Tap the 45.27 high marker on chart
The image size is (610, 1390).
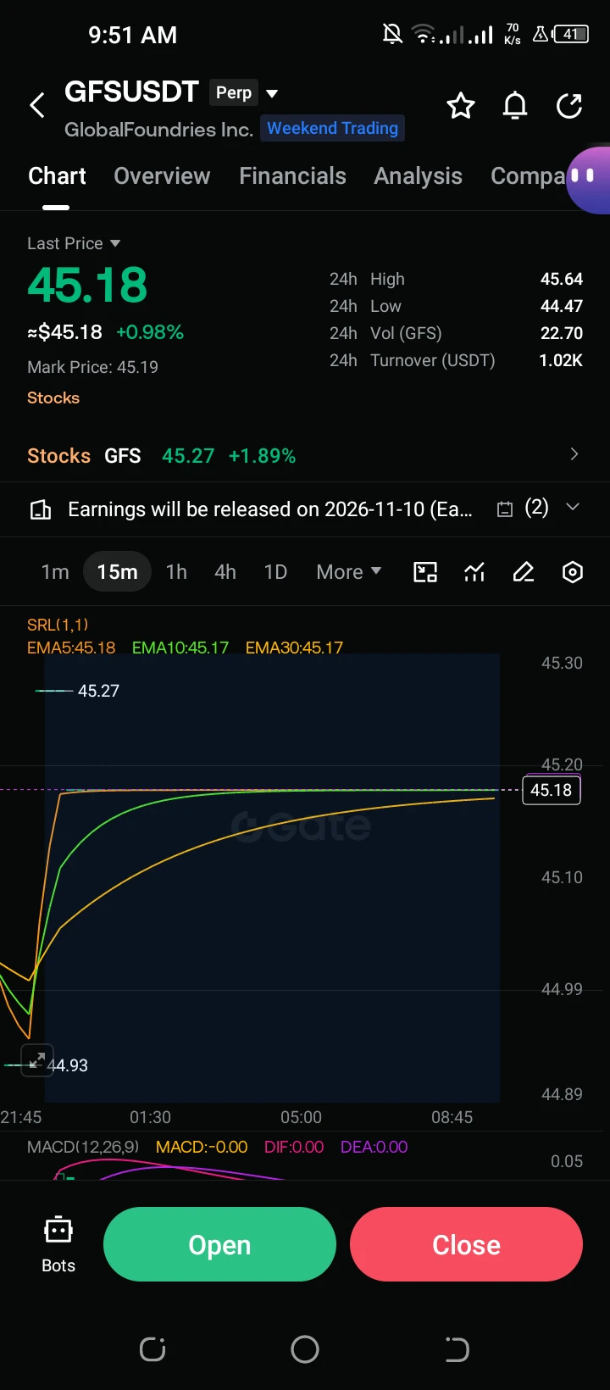coord(98,691)
